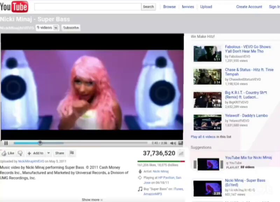
Task: Subscribe to the NickiMinajAtVEVO channel
Action: point(71,28)
